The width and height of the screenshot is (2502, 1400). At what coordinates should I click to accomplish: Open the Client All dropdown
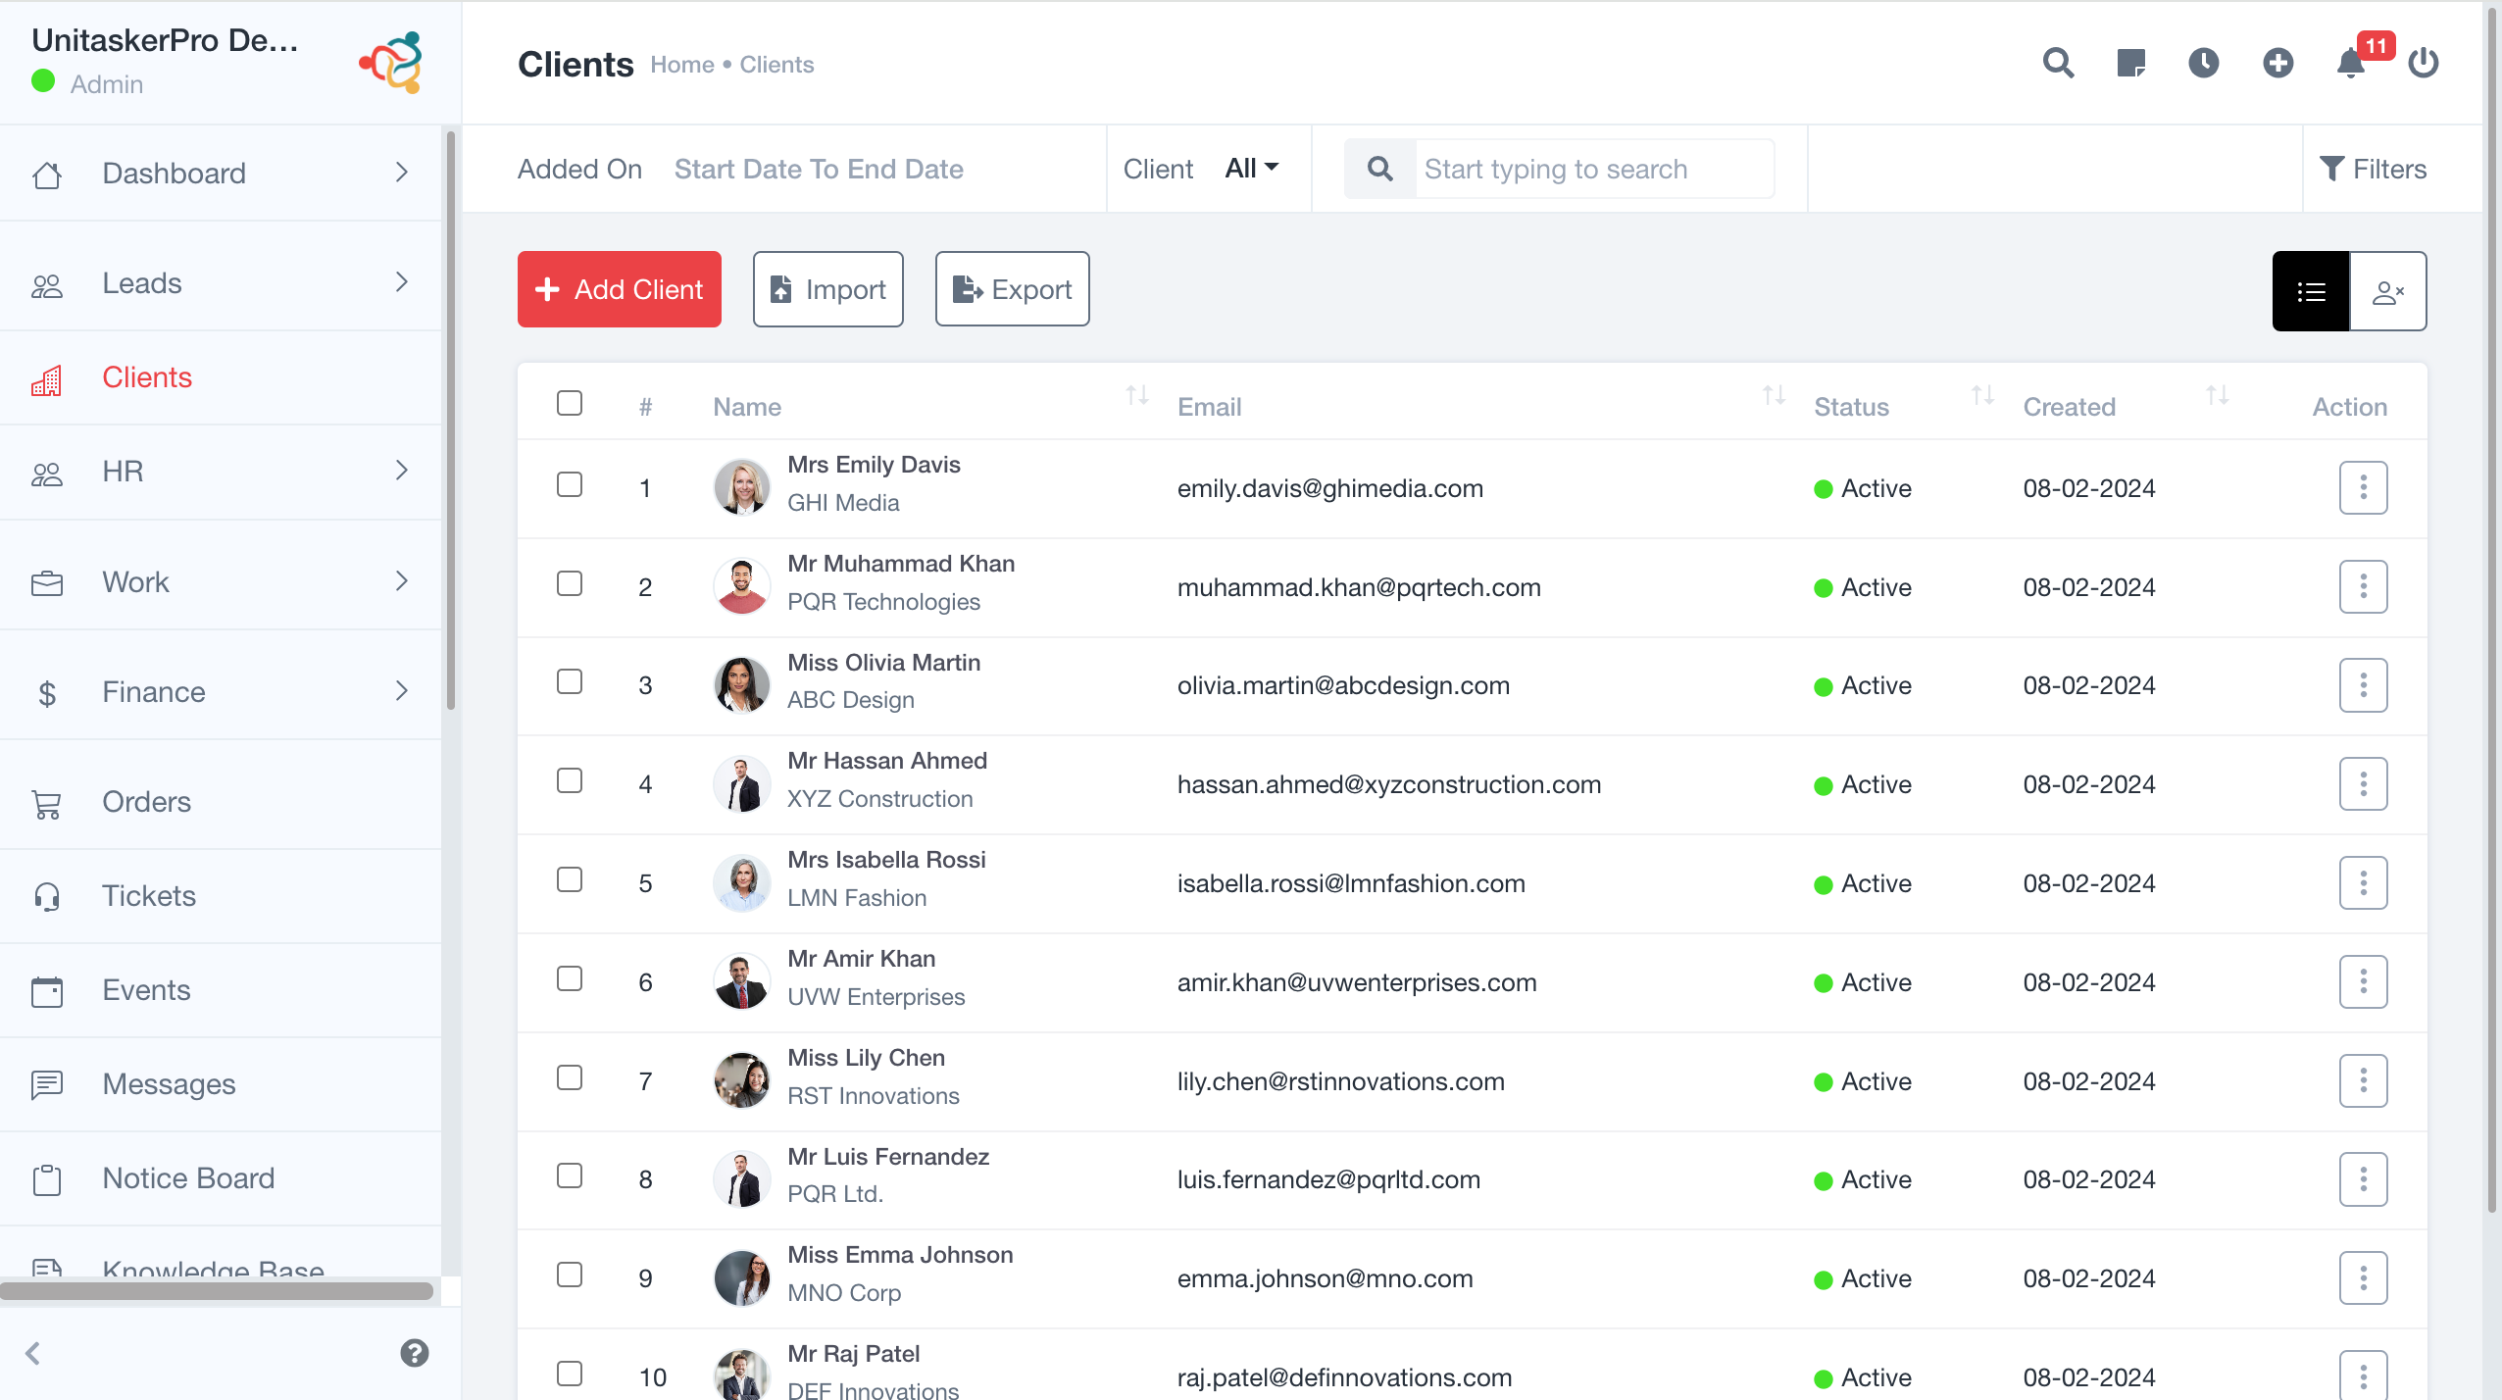1252,169
